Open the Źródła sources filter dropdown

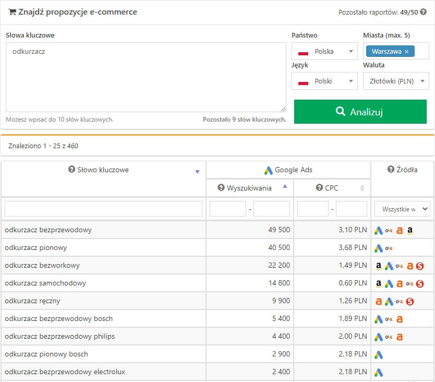tap(402, 209)
